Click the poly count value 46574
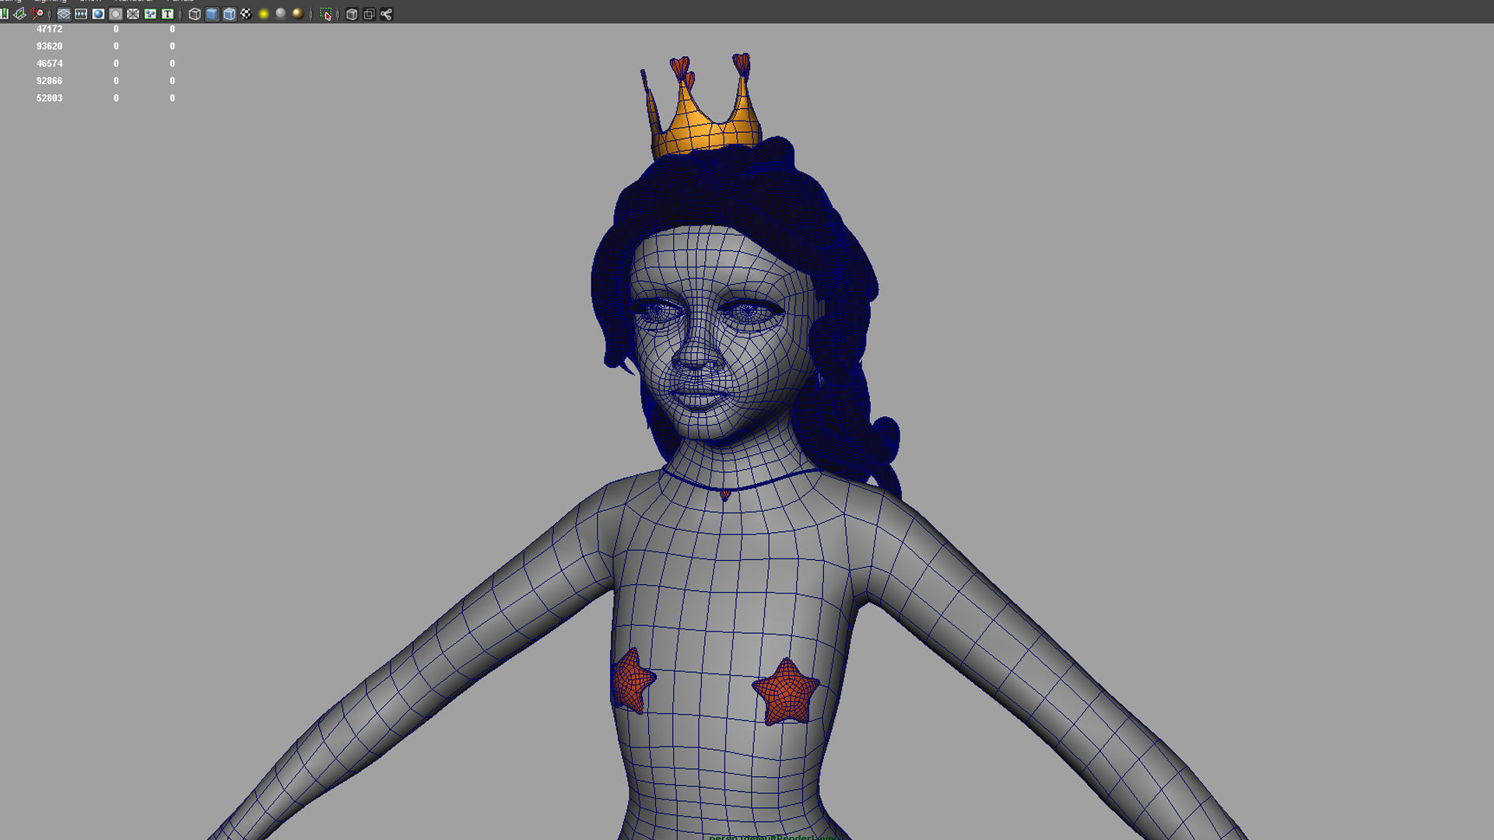 coord(49,64)
